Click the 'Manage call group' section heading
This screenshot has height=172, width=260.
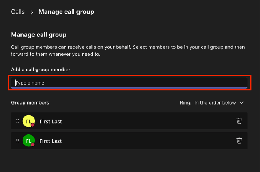click(39, 35)
